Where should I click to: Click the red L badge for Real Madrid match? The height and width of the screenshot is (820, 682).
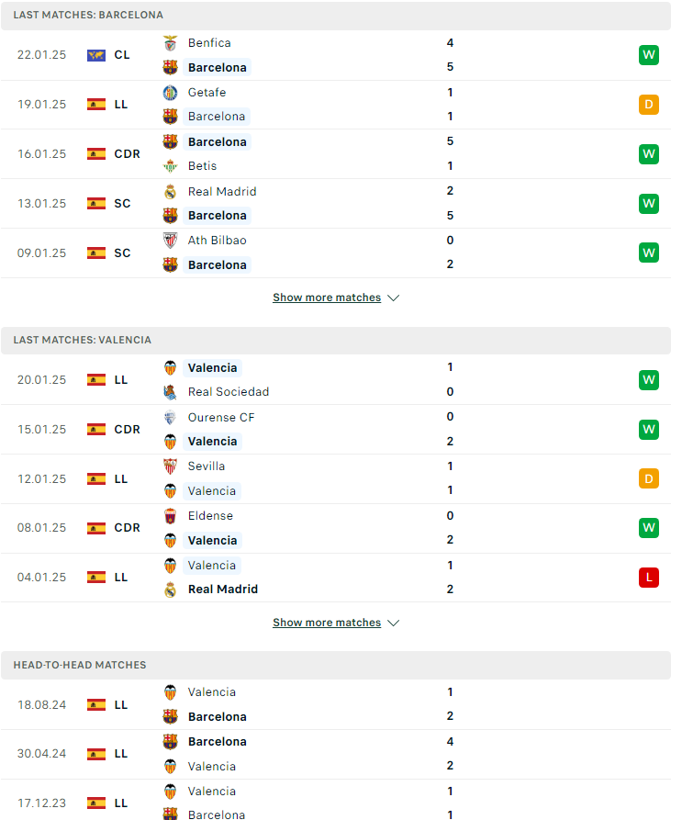[x=649, y=578]
